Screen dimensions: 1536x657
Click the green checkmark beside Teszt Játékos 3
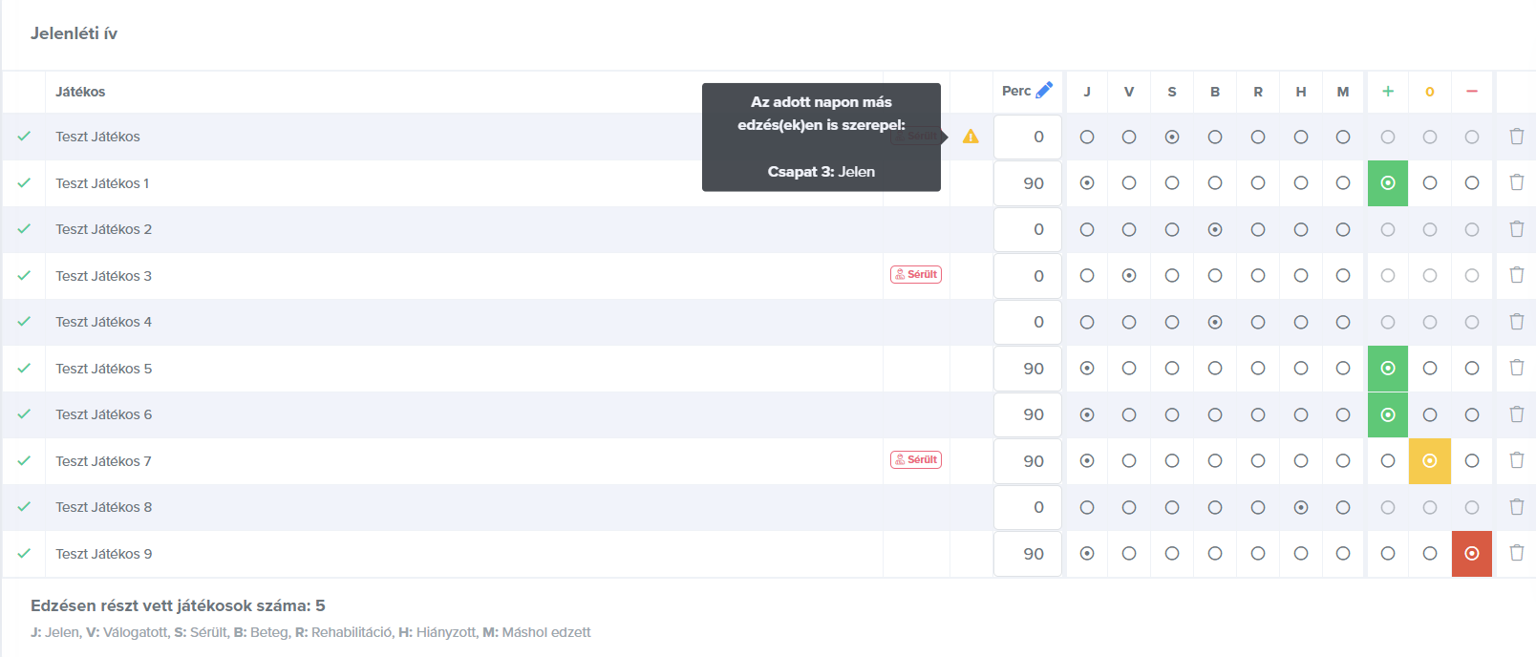tap(24, 275)
